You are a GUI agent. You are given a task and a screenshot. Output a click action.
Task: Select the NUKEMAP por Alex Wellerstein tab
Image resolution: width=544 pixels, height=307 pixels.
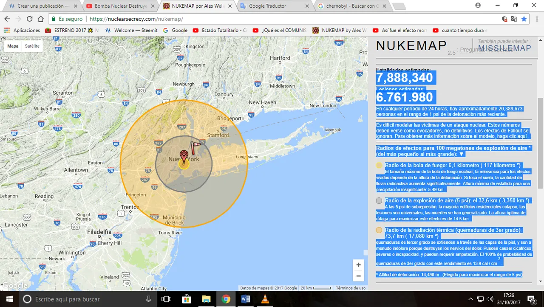(x=198, y=6)
